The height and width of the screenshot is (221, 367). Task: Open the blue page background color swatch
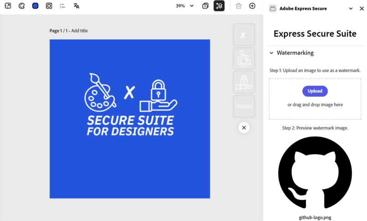36,6
